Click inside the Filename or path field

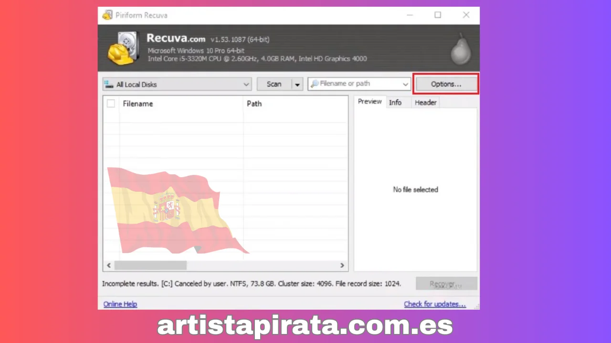(359, 84)
